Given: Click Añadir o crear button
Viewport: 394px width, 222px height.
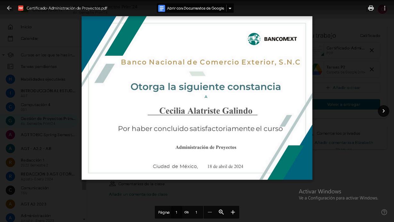Looking at the screenshot, I should [343, 88].
